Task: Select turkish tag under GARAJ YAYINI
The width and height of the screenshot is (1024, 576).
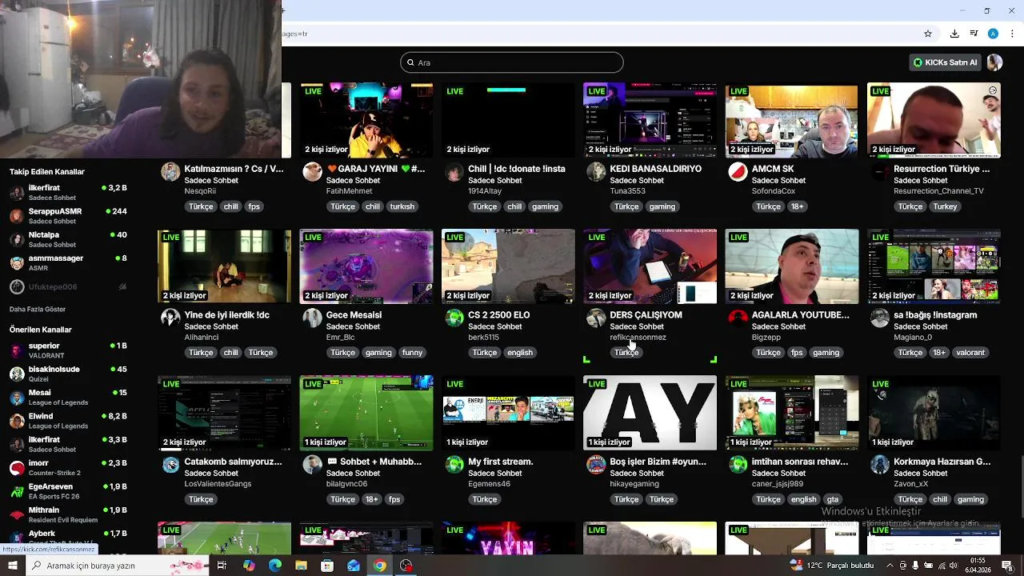Action: point(402,206)
